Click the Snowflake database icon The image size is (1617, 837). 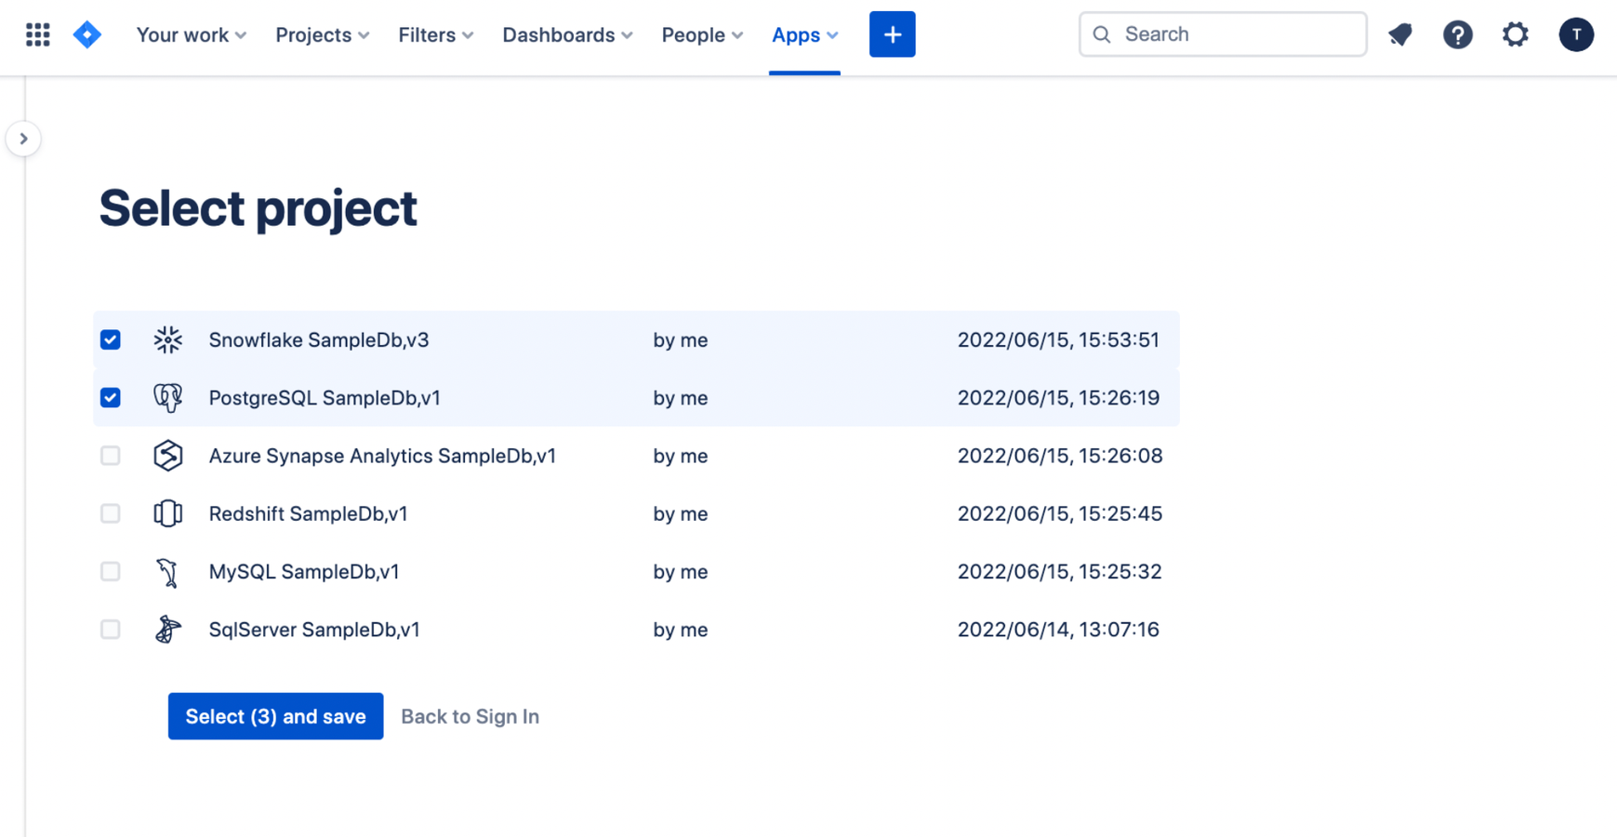tap(168, 340)
